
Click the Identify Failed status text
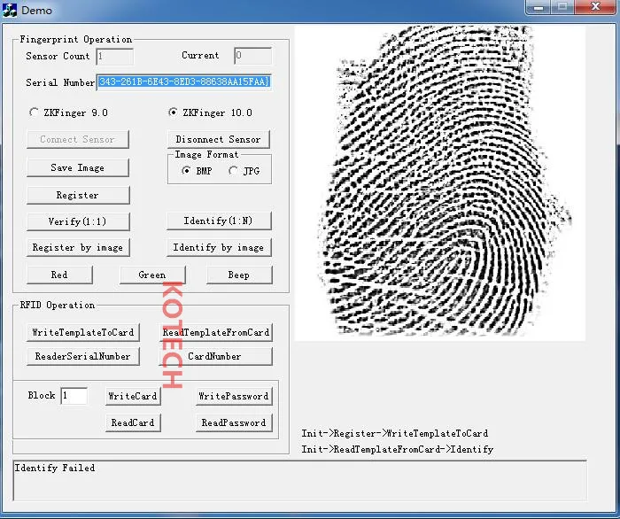(55, 469)
